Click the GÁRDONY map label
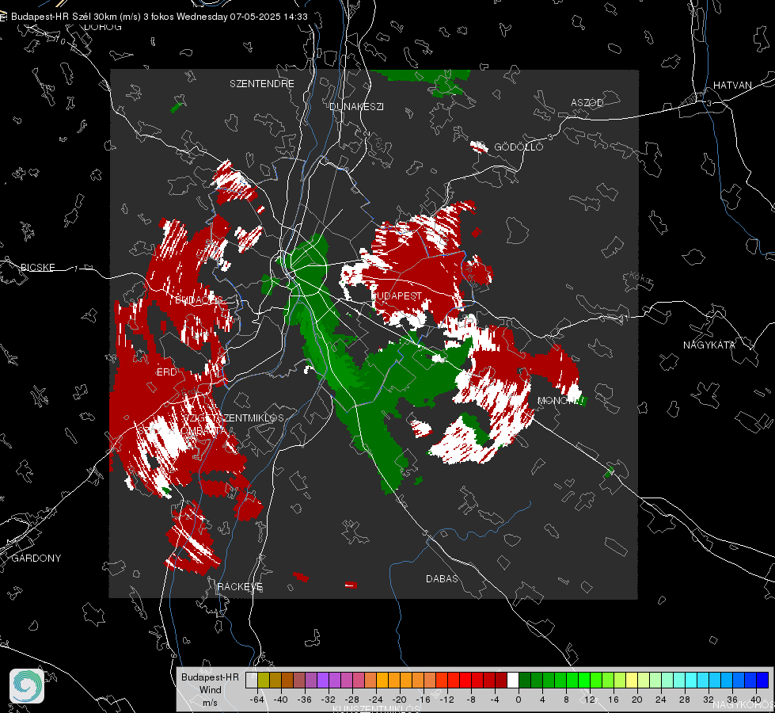 (x=36, y=559)
